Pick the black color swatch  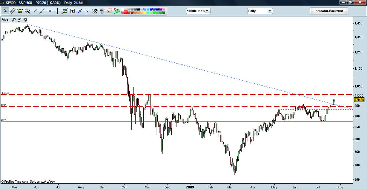point(138,9)
